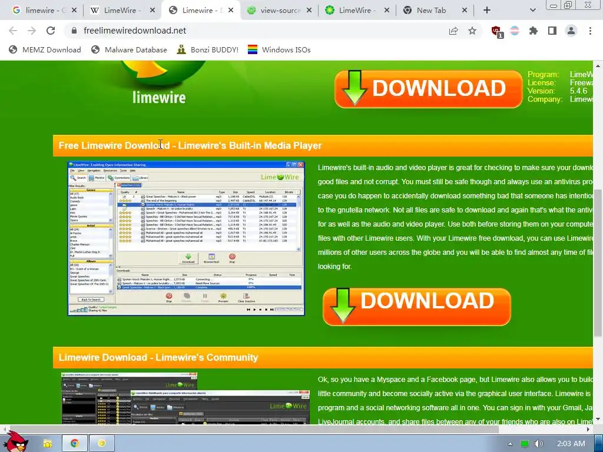
Task: Share this page via share icon
Action: 453,31
